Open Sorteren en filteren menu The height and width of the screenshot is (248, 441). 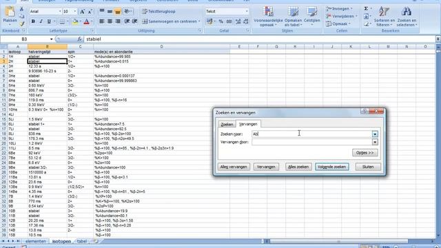coord(384,17)
